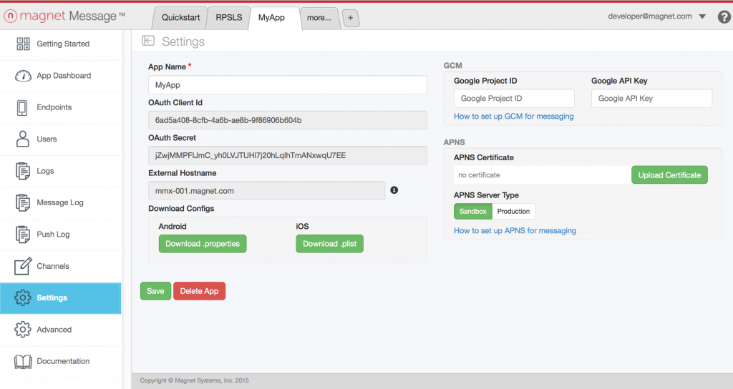Click the Users person icon
The height and width of the screenshot is (389, 733).
[x=22, y=139]
